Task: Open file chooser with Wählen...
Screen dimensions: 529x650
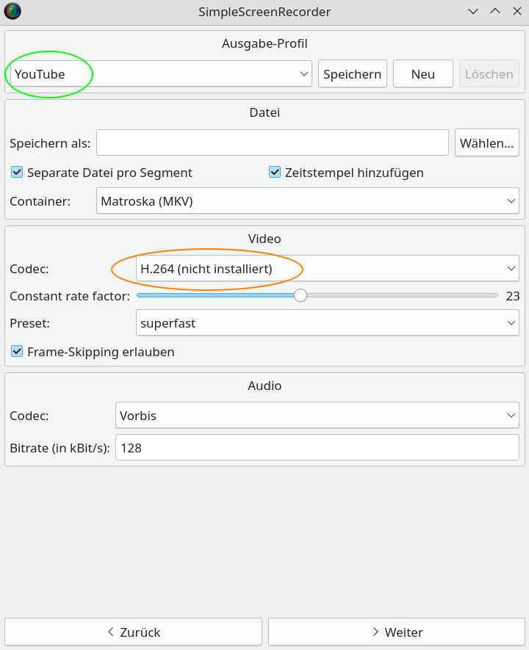Action: coord(486,142)
